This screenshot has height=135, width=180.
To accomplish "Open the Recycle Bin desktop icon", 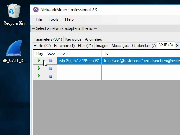I will click(14, 14).
